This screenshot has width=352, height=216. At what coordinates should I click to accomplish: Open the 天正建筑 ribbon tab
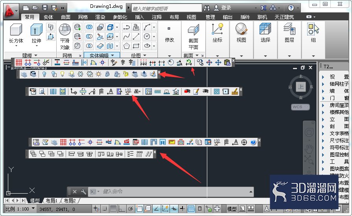point(284,17)
